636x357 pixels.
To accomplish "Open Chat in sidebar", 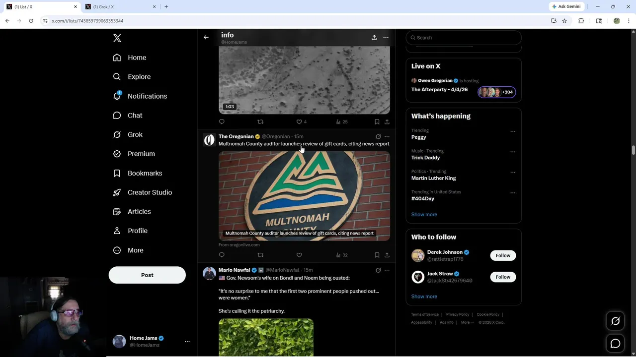I will click(128, 115).
